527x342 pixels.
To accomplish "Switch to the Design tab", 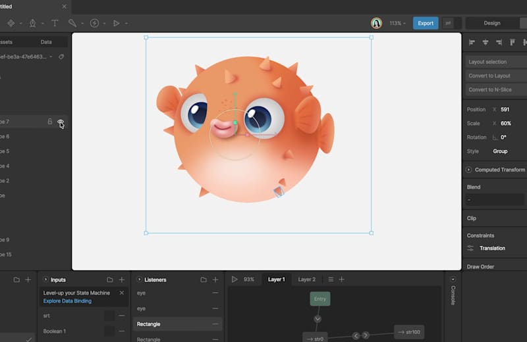I will point(492,23).
